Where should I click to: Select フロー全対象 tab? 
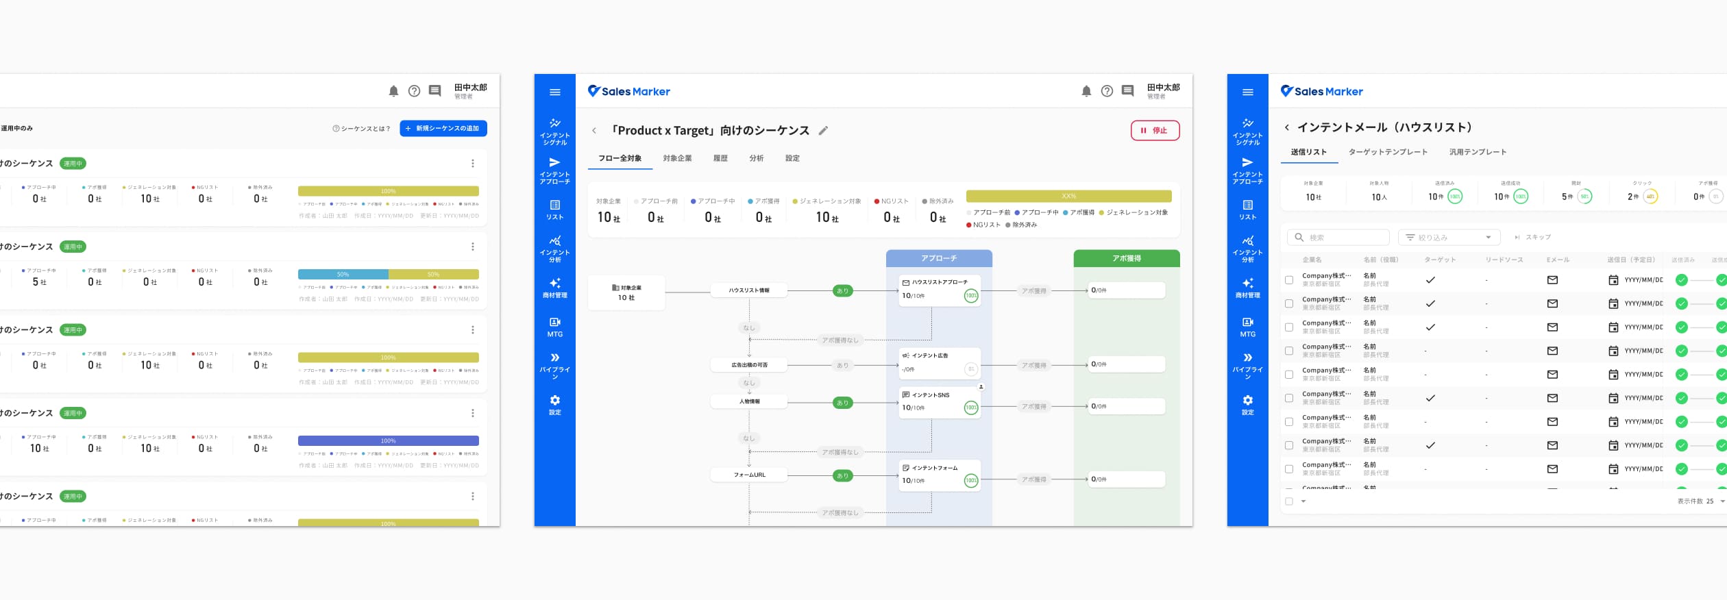coord(620,158)
